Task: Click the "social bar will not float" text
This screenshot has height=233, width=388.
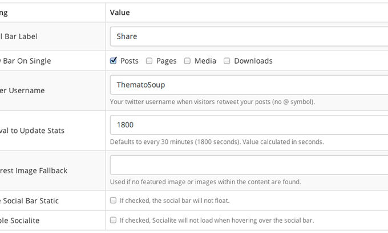Action: [x=175, y=201]
